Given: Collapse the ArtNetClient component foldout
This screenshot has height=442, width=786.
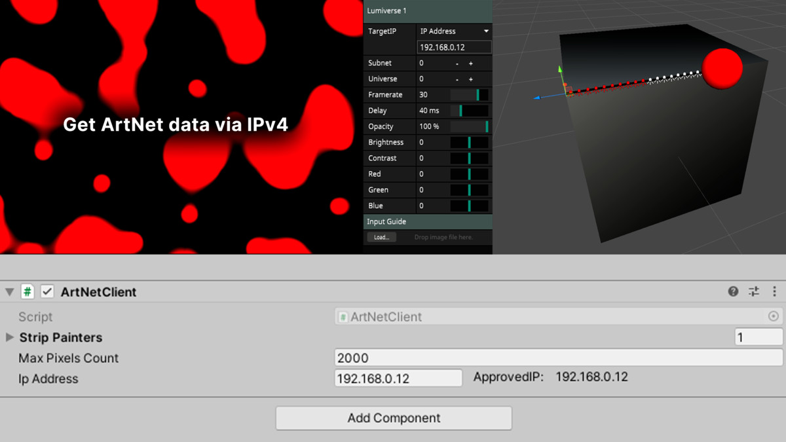Looking at the screenshot, I should pos(10,292).
